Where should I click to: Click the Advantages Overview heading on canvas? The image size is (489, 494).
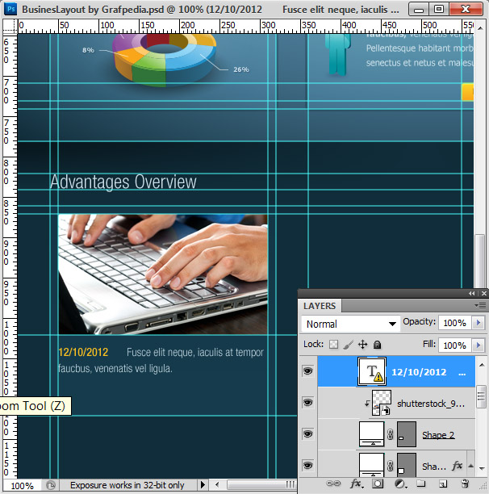pos(123,182)
